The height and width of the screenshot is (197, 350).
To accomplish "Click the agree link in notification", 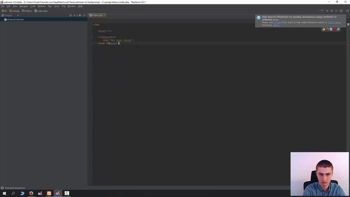I will tap(277, 22).
